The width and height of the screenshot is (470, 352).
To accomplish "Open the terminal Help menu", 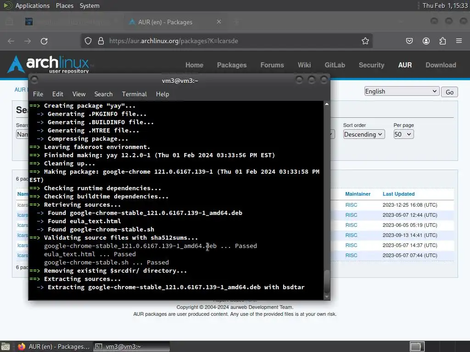I will tap(162, 94).
